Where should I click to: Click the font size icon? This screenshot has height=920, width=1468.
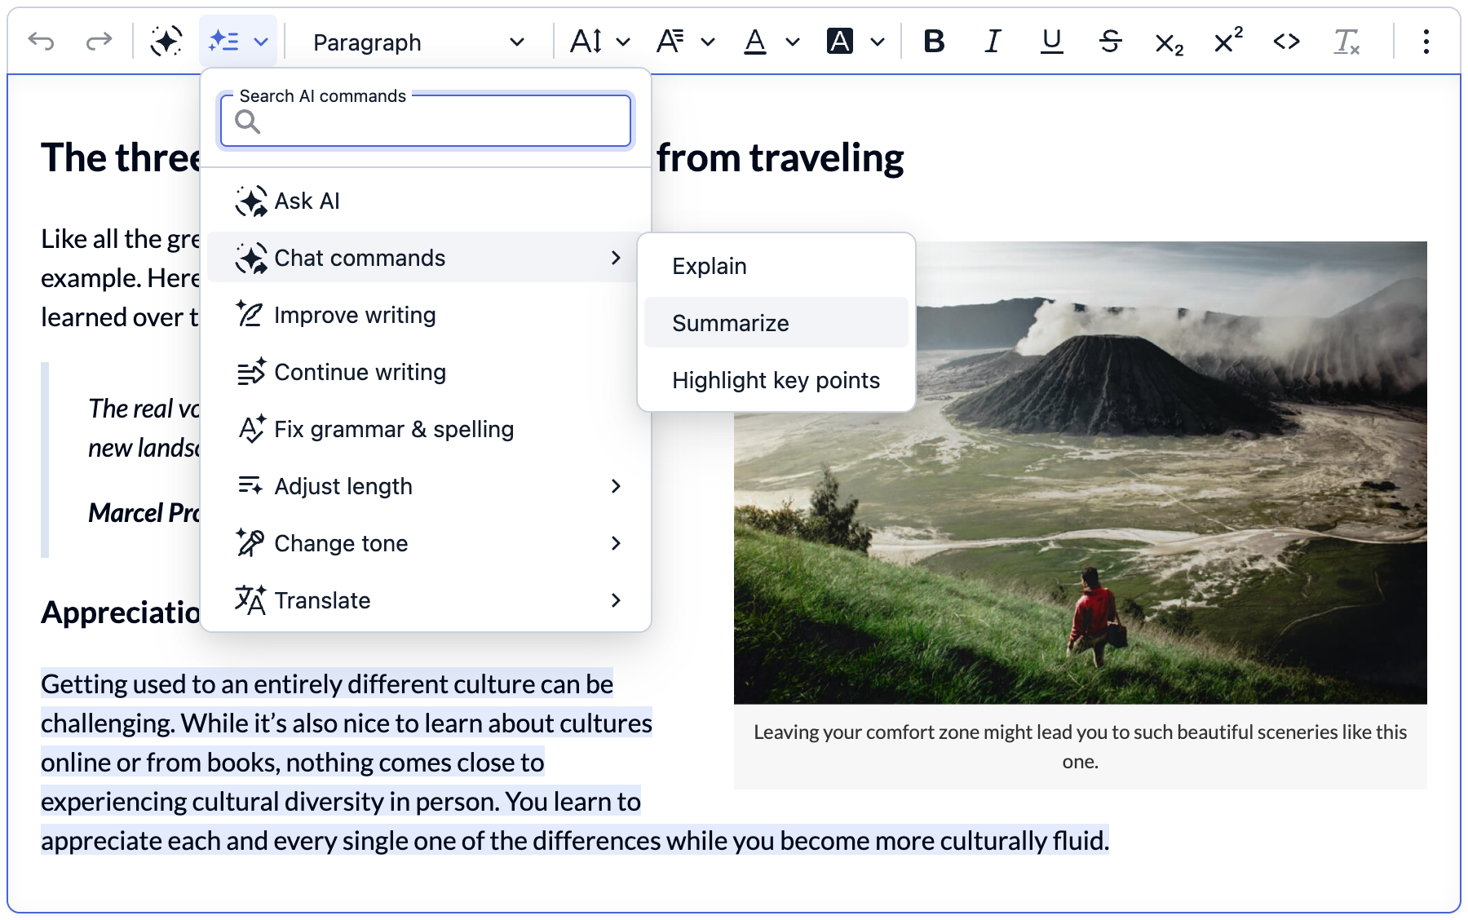point(586,41)
